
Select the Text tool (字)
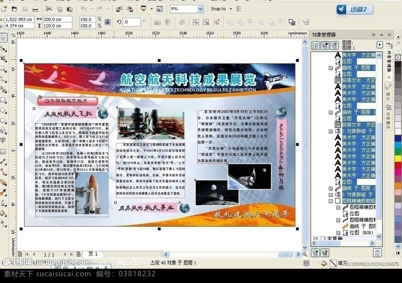[x=3, y=141]
